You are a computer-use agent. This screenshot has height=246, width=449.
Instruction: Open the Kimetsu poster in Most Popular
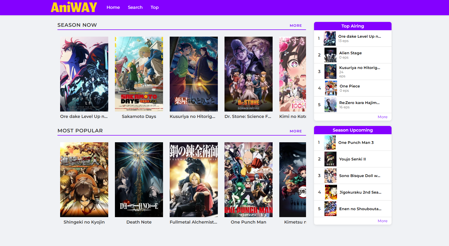pyautogui.click(x=293, y=180)
